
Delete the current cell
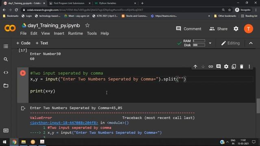242,67
